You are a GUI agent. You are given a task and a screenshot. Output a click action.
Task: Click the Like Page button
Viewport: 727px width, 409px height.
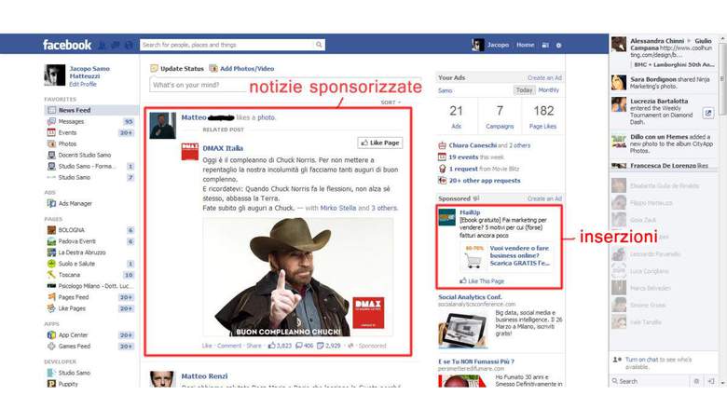coord(379,143)
